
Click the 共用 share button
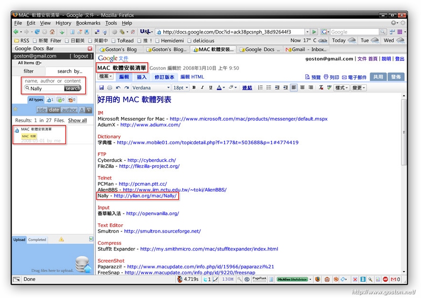coord(378,77)
